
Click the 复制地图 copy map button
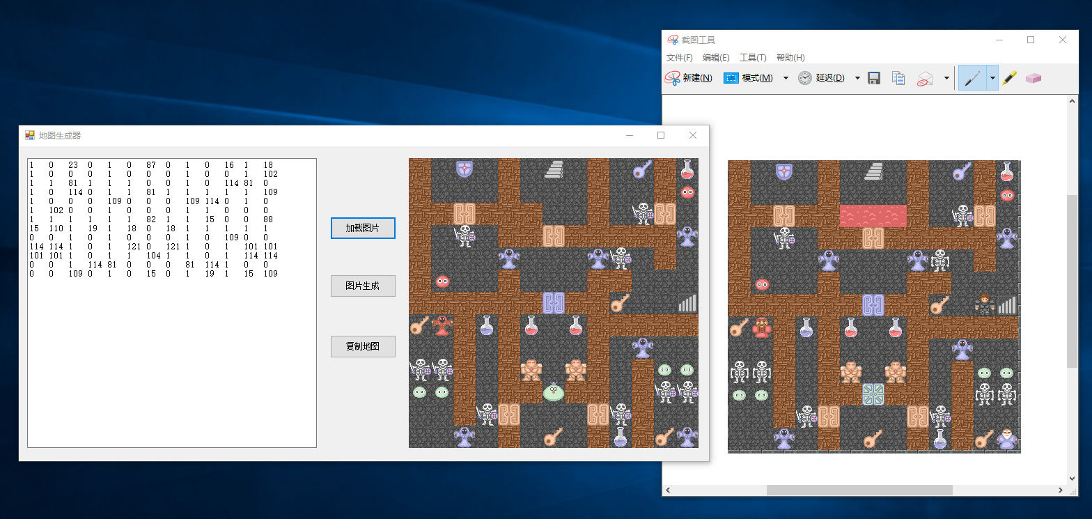coord(363,346)
